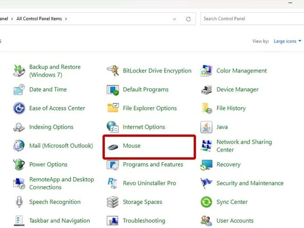Expand the chevron after All Control Panel Items
This screenshot has width=304, height=228.
tap(66, 19)
